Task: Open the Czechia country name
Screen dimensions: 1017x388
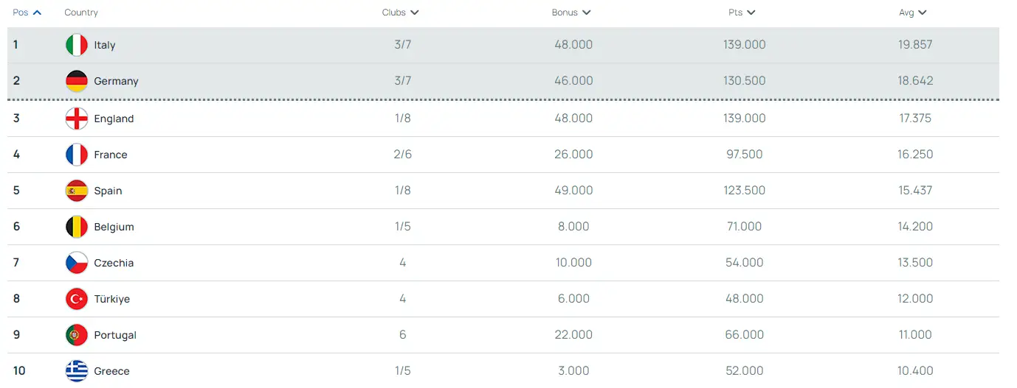Action: [x=114, y=263]
